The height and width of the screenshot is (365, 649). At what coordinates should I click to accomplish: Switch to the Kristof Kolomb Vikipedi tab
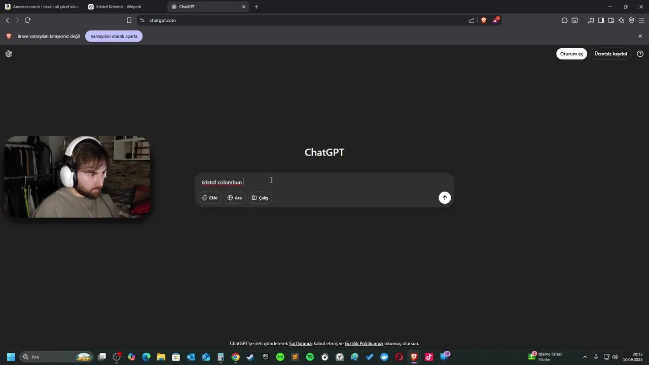click(125, 7)
